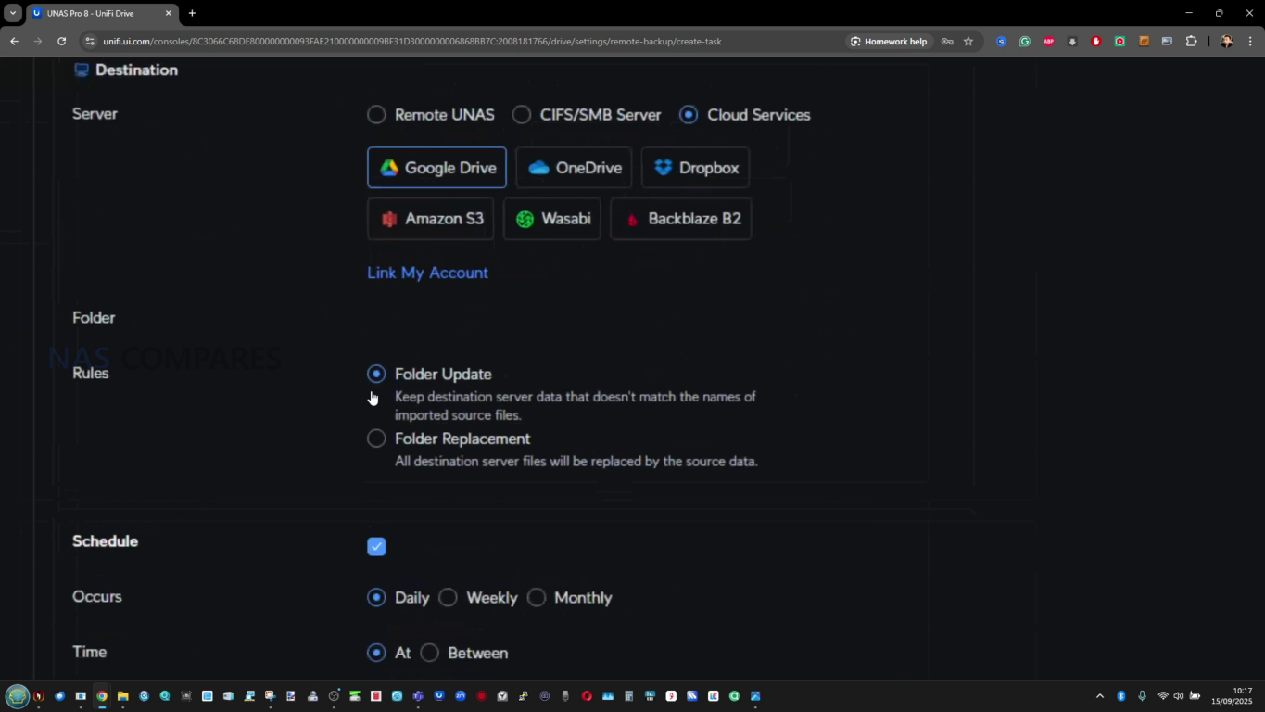
Task: Click the Bluetooth tray icon
Action: click(x=1120, y=696)
